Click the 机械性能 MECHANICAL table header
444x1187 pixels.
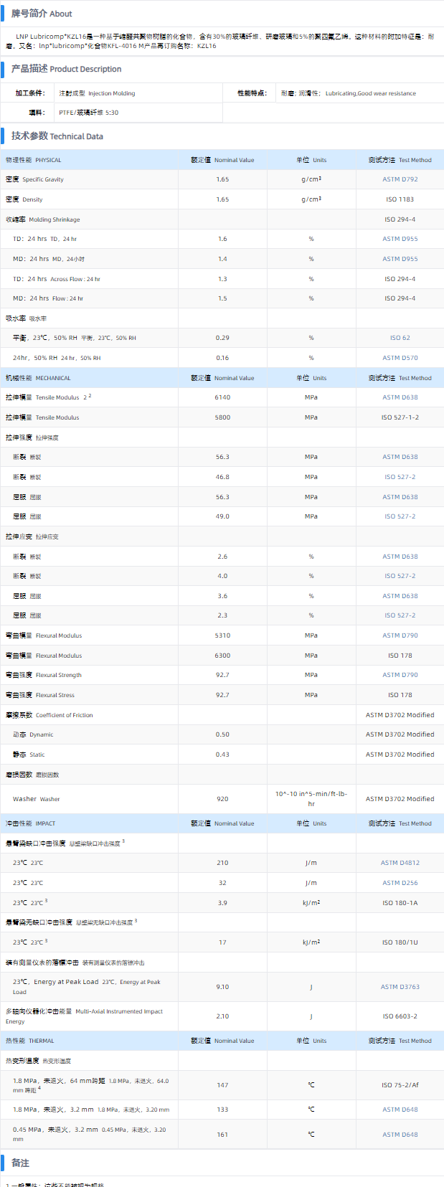[38, 378]
